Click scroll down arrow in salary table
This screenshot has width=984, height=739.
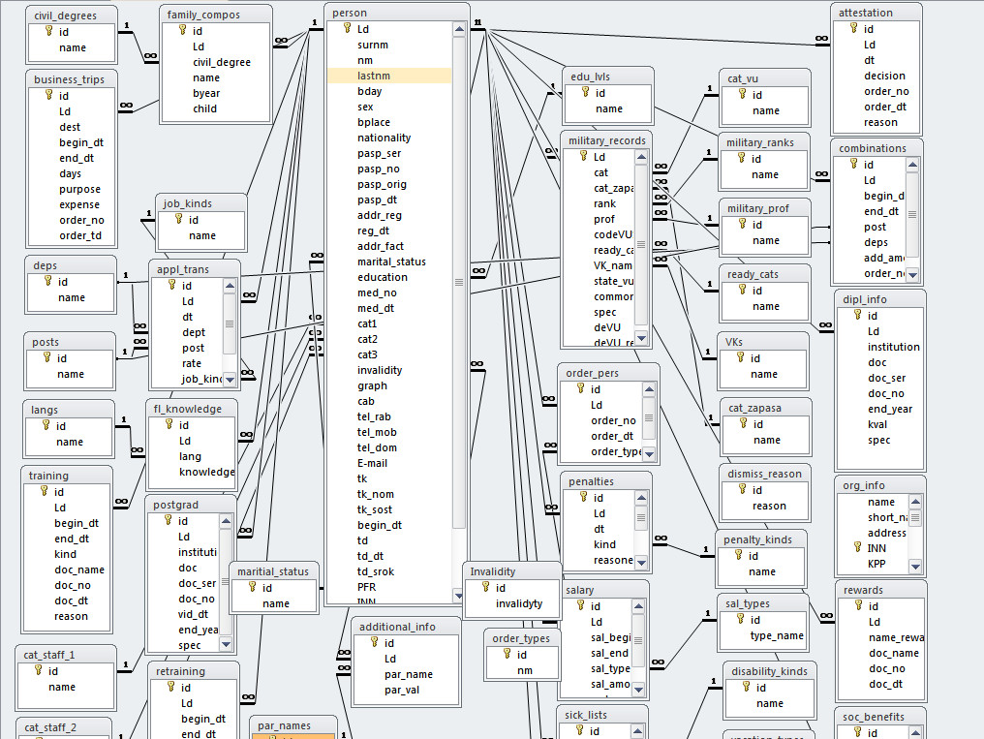pos(638,690)
